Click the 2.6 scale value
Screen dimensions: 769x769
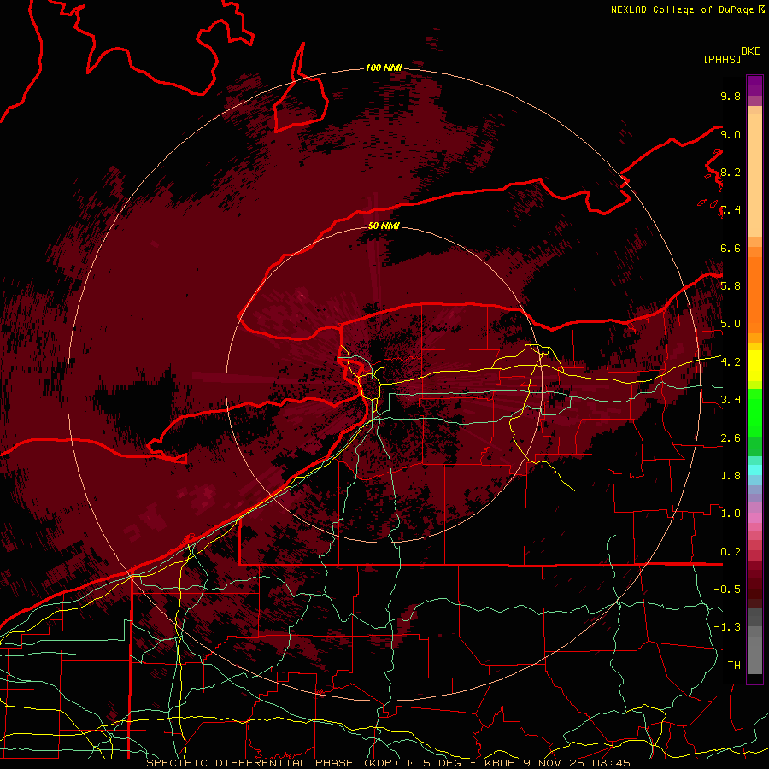pyautogui.click(x=731, y=438)
